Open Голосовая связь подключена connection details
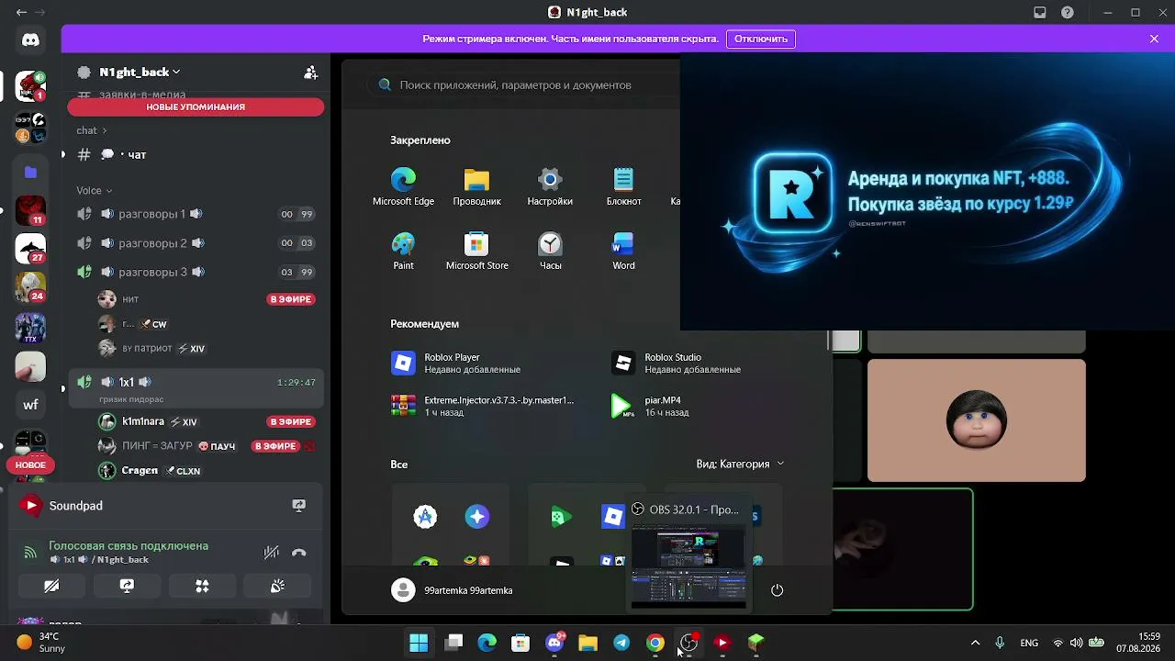This screenshot has height=661, width=1175. (x=129, y=545)
